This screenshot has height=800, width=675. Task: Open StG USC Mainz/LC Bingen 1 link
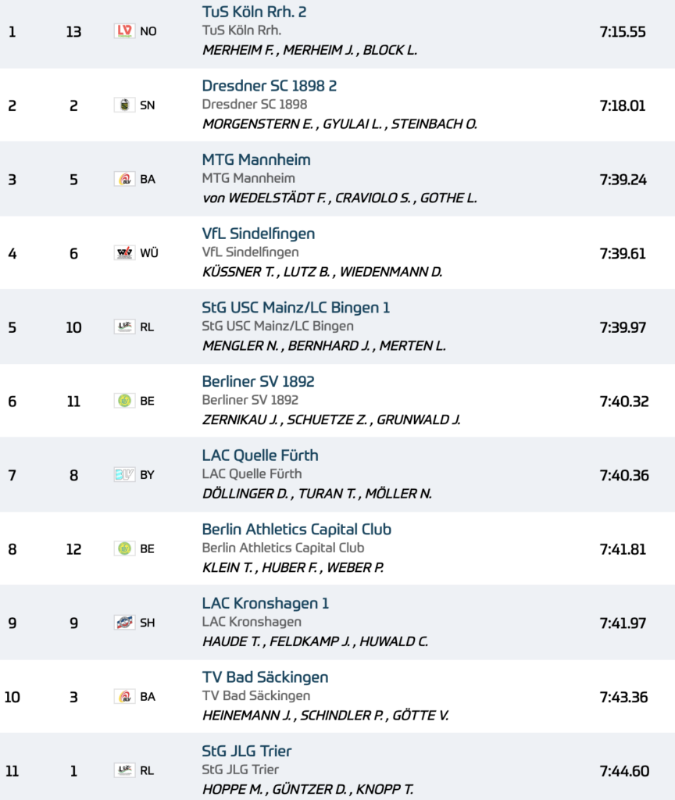pos(296,308)
